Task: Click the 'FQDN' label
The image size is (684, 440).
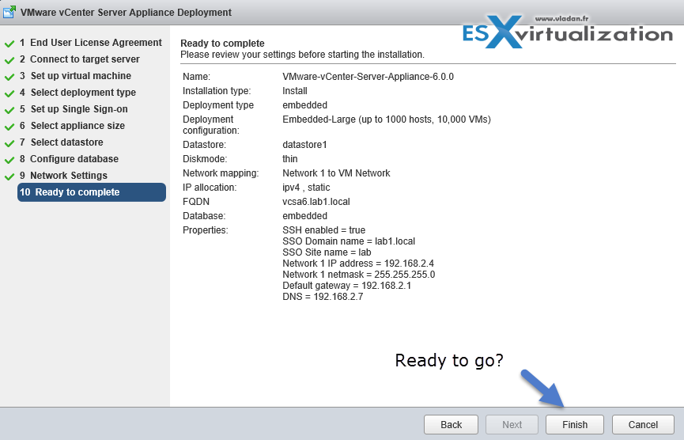Action: click(196, 201)
